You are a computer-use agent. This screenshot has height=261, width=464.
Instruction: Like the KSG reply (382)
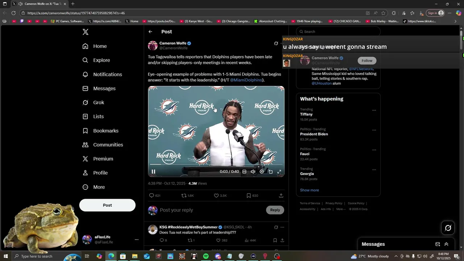tap(221, 240)
